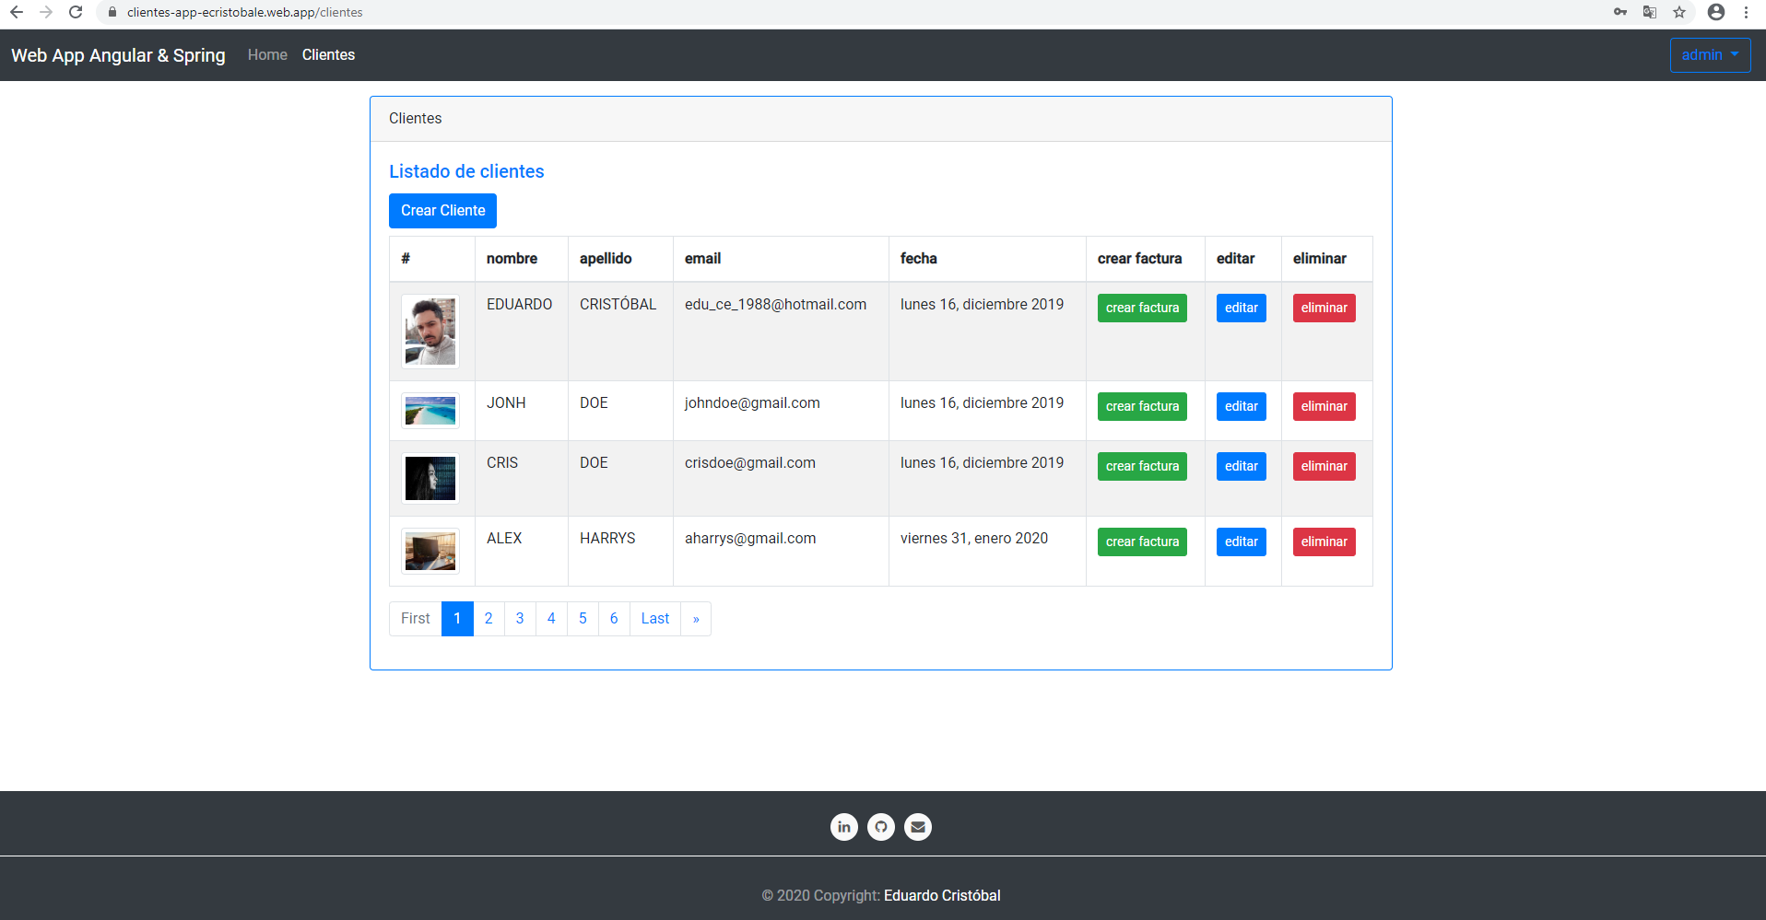Click the Crear Cliente button
1766x920 pixels.
coord(442,211)
